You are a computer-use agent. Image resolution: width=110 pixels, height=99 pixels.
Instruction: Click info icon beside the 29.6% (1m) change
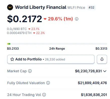(77, 19)
